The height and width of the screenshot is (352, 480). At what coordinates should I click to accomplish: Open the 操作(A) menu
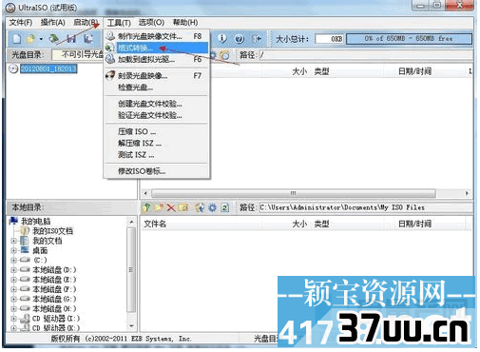pyautogui.click(x=53, y=22)
